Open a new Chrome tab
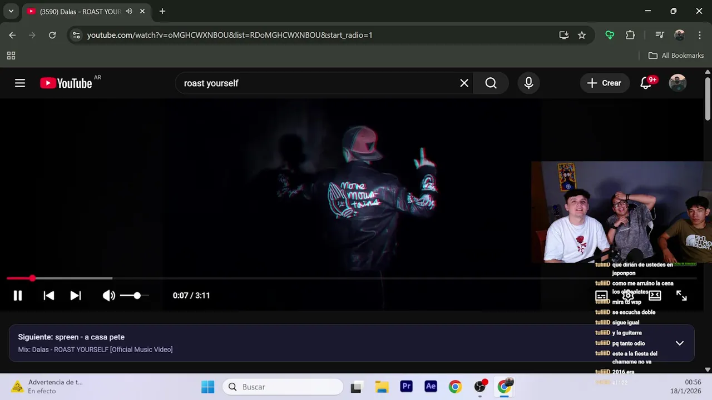712x400 pixels. click(162, 11)
